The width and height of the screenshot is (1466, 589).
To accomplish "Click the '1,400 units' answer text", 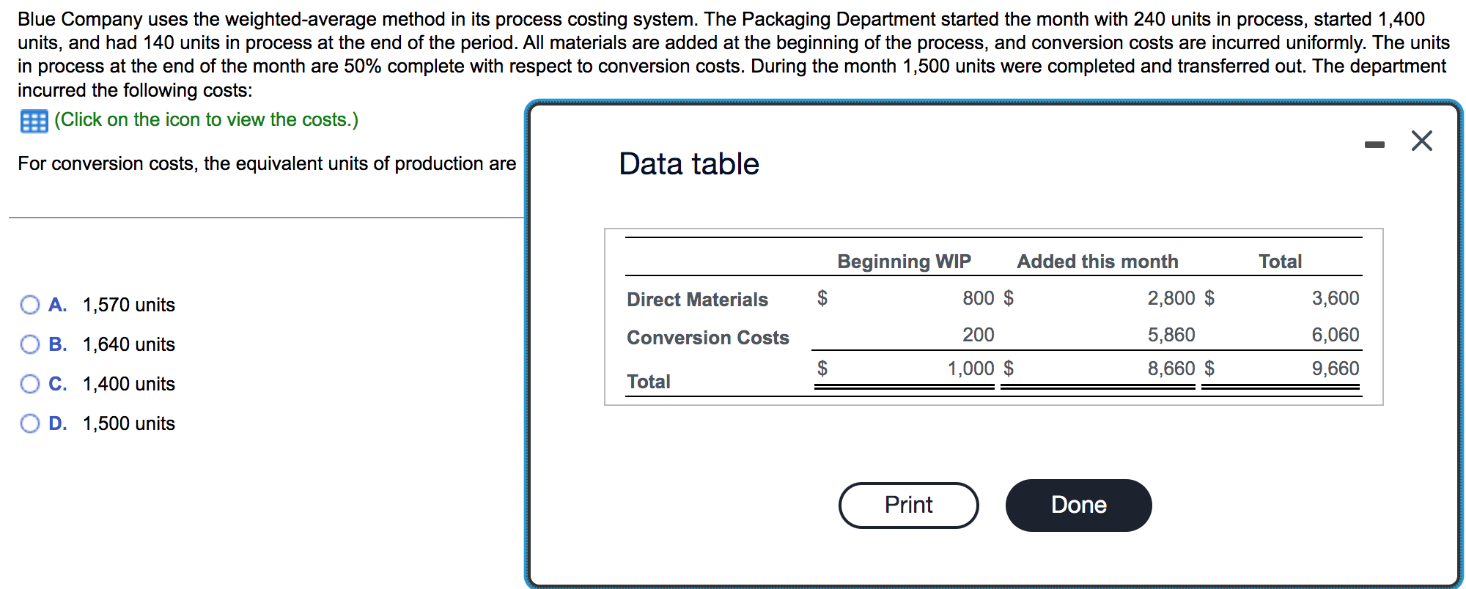I will (x=129, y=384).
